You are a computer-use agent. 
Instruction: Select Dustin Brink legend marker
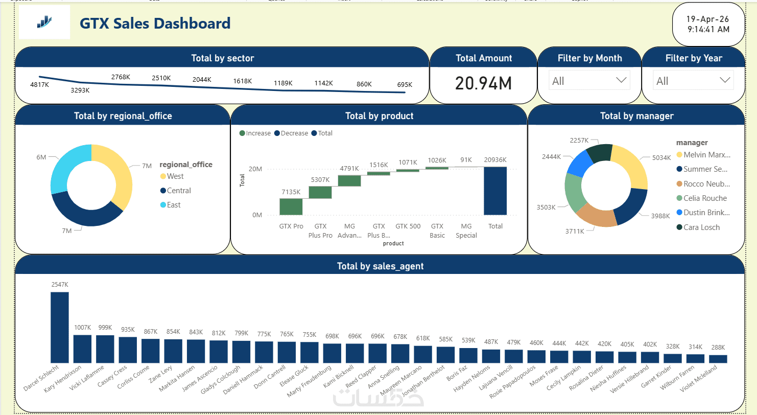[679, 213]
